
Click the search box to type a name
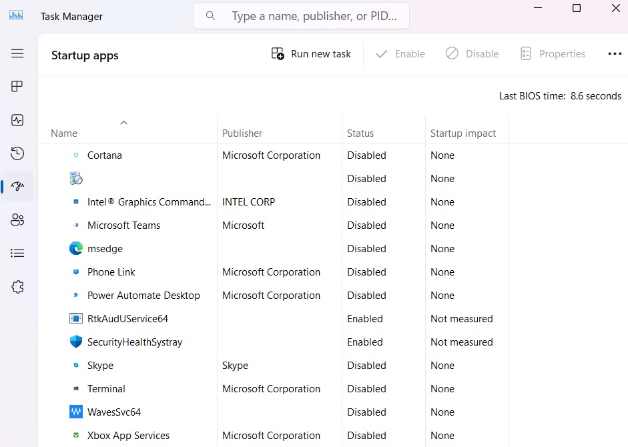(300, 15)
